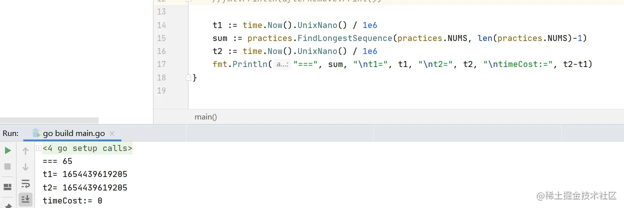The height and width of the screenshot is (208, 624).
Task: Select the 'go build main.go' run tab
Action: [x=74, y=133]
